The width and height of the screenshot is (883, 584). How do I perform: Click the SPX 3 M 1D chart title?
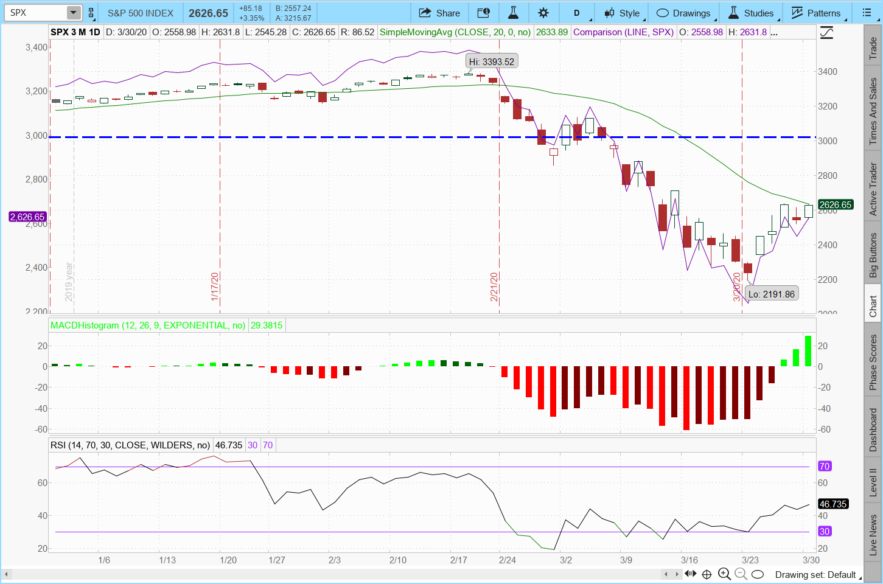pyautogui.click(x=75, y=32)
